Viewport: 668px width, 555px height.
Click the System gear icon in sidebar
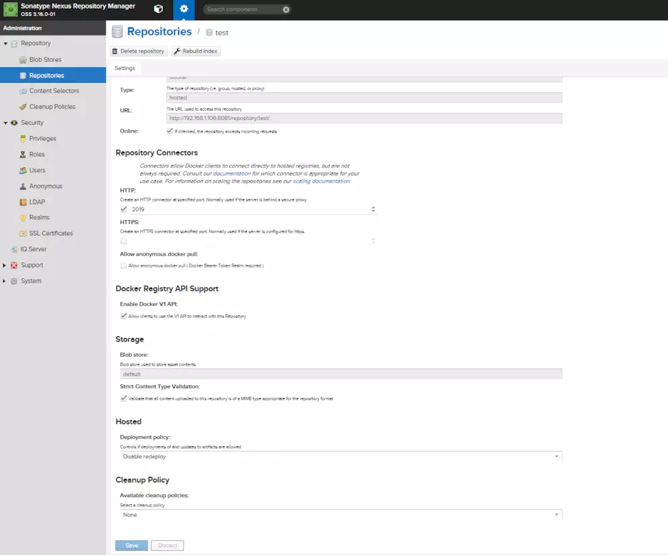coord(14,281)
